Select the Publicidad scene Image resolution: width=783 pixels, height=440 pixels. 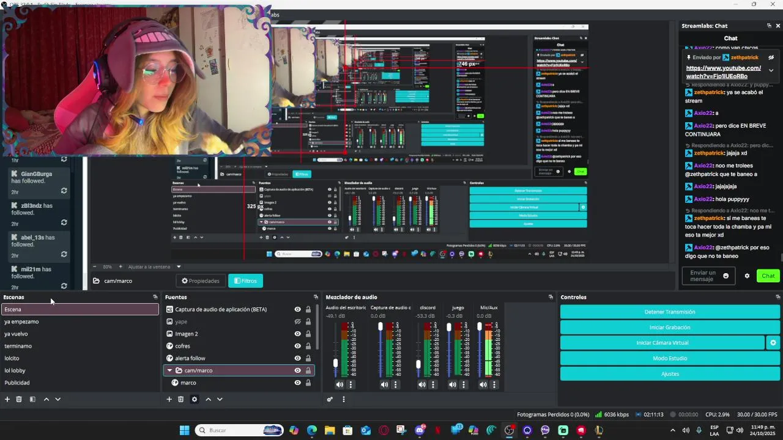click(x=80, y=383)
